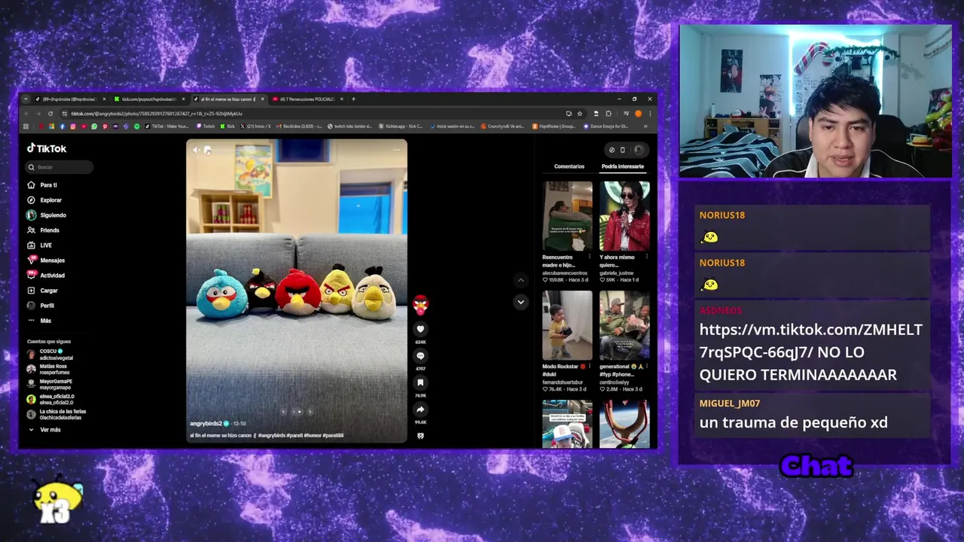Image resolution: width=964 pixels, height=542 pixels.
Task: Open Siguiendo in TikTok sidebar
Action: pos(47,215)
